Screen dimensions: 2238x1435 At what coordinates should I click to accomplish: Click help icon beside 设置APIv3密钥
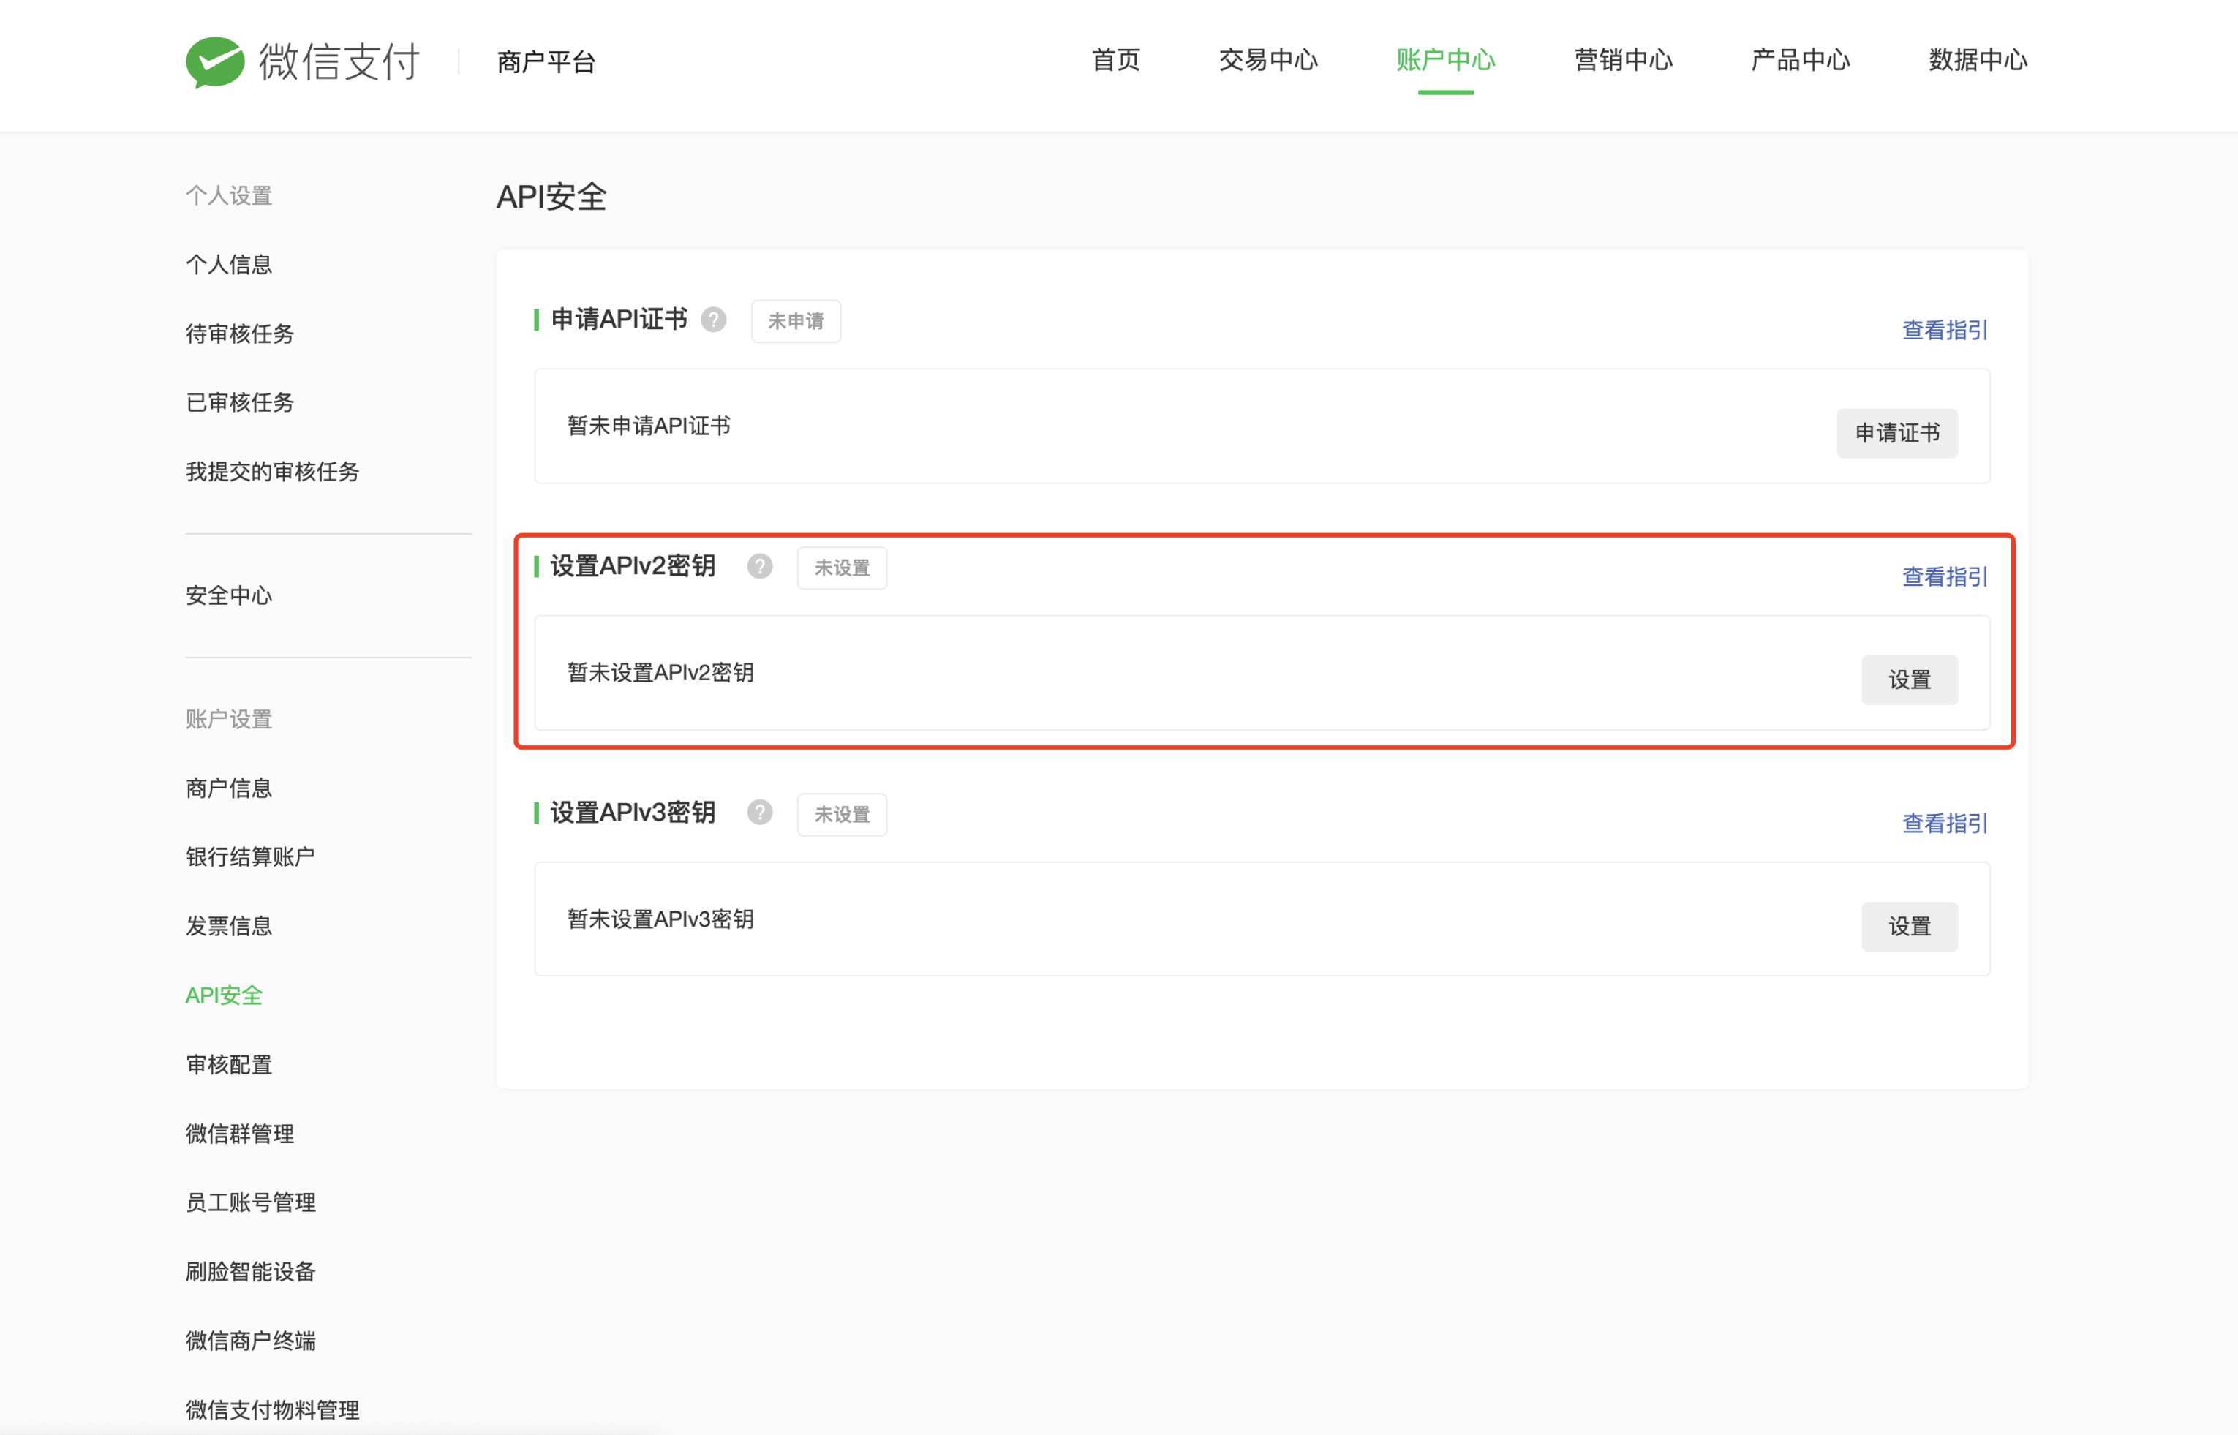click(761, 813)
